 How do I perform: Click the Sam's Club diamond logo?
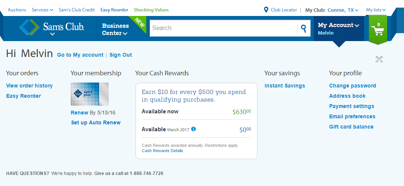[x=29, y=27]
